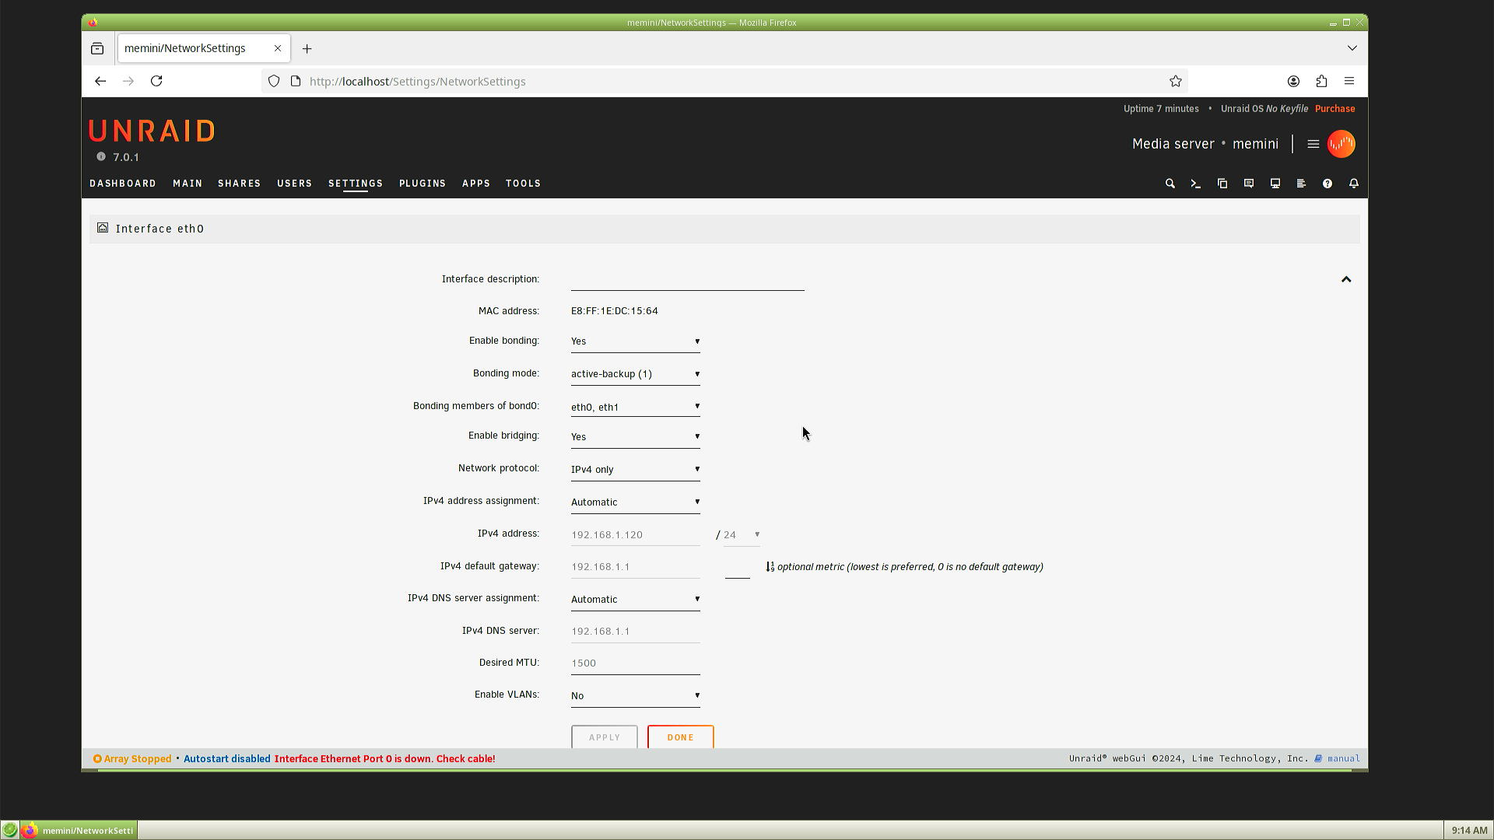Open the Enable VLANs dropdown
Image resolution: width=1494 pixels, height=840 pixels.
(636, 696)
